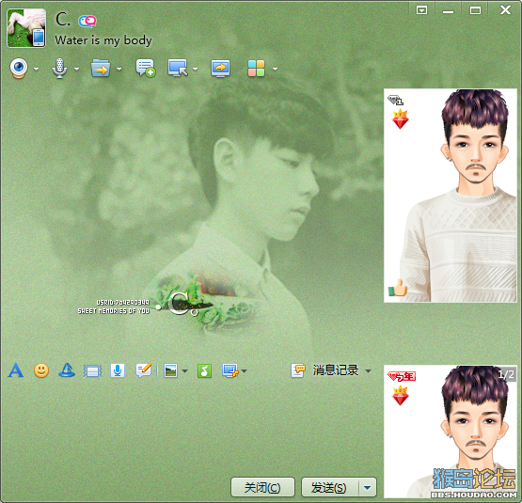Start remote desktop control icon
Screen dimensions: 522x503
point(178,69)
